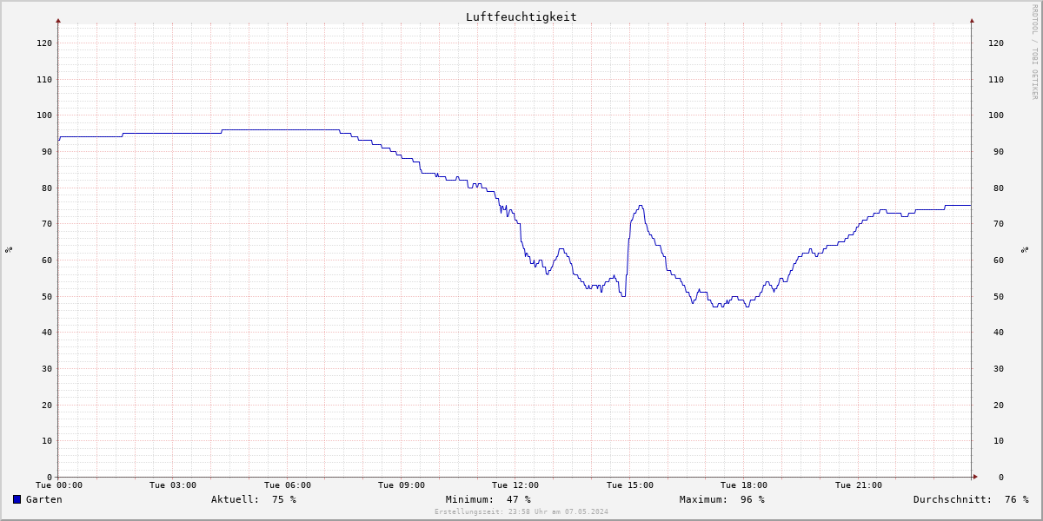Click the Tue 09:00 x-axis label
Image resolution: width=1043 pixels, height=521 pixels.
pyautogui.click(x=402, y=485)
